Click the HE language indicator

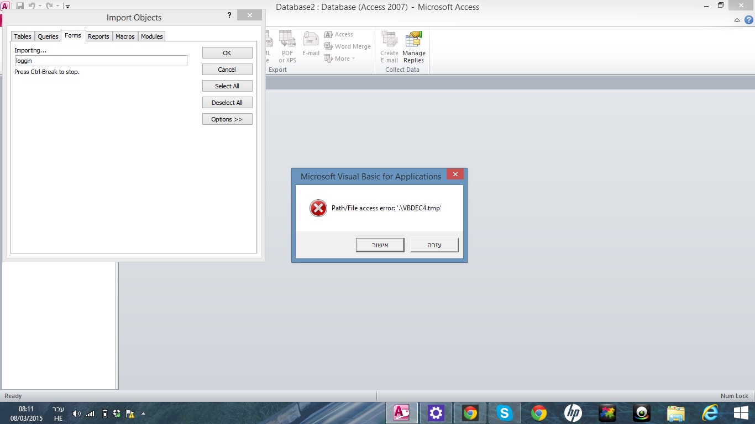[58, 418]
